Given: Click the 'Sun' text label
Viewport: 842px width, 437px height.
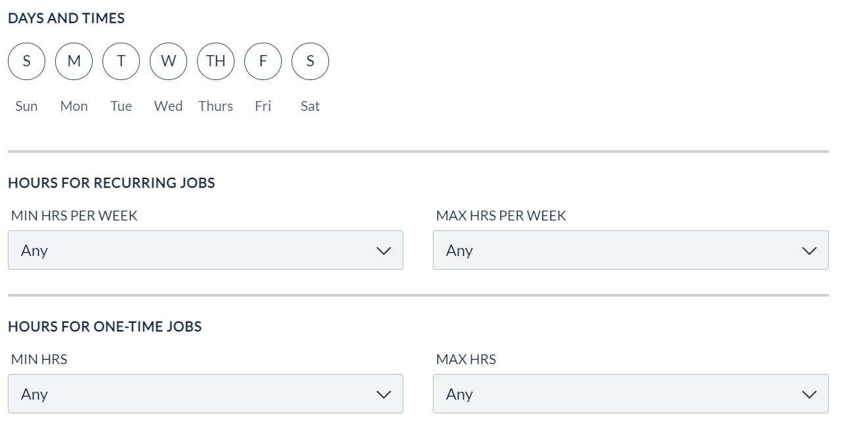Looking at the screenshot, I should click(26, 106).
